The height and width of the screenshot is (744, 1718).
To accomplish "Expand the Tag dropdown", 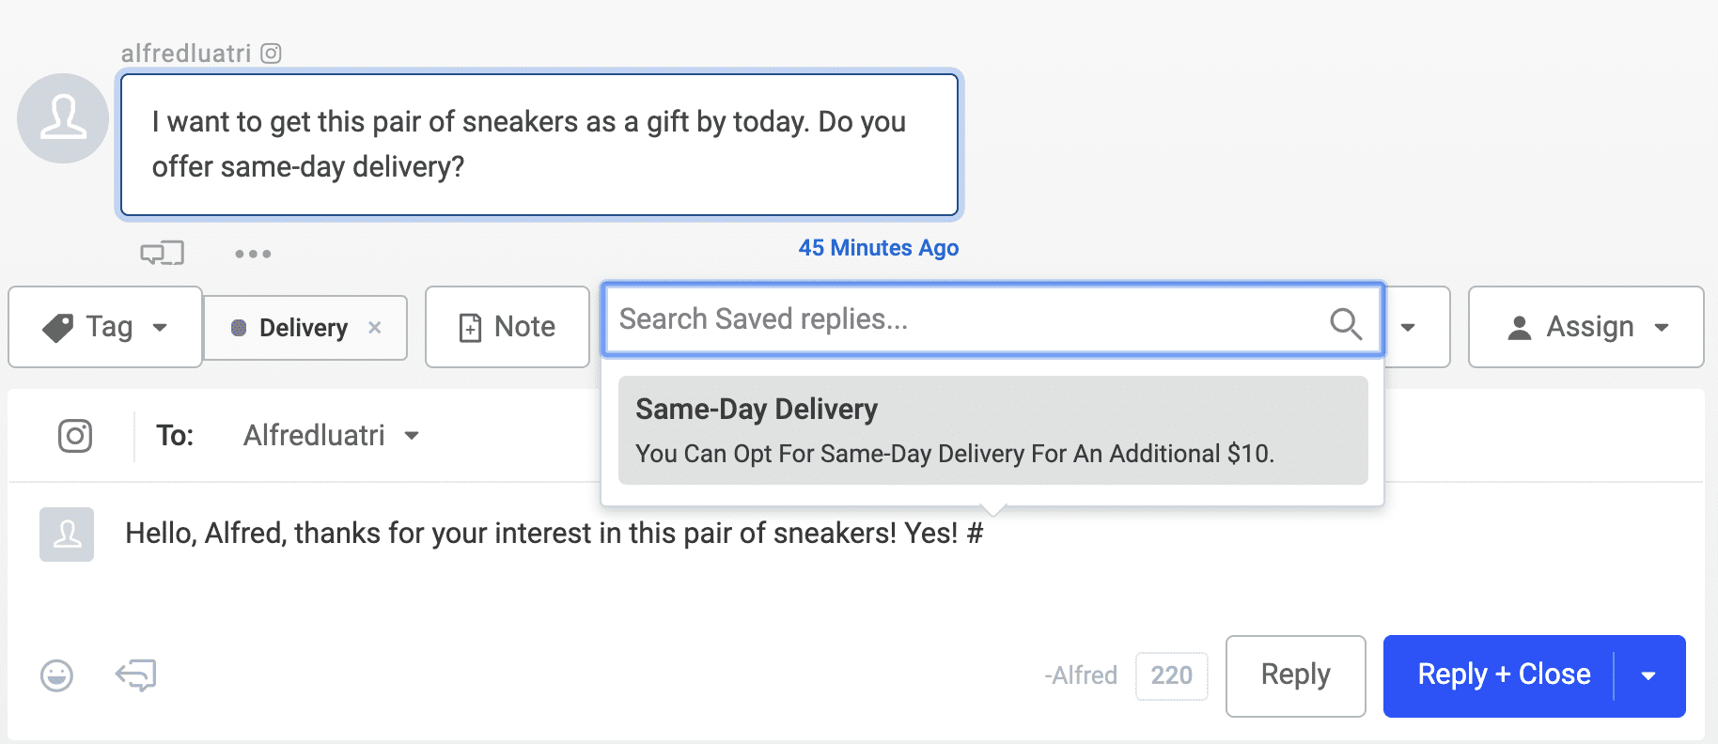I will pos(160,328).
